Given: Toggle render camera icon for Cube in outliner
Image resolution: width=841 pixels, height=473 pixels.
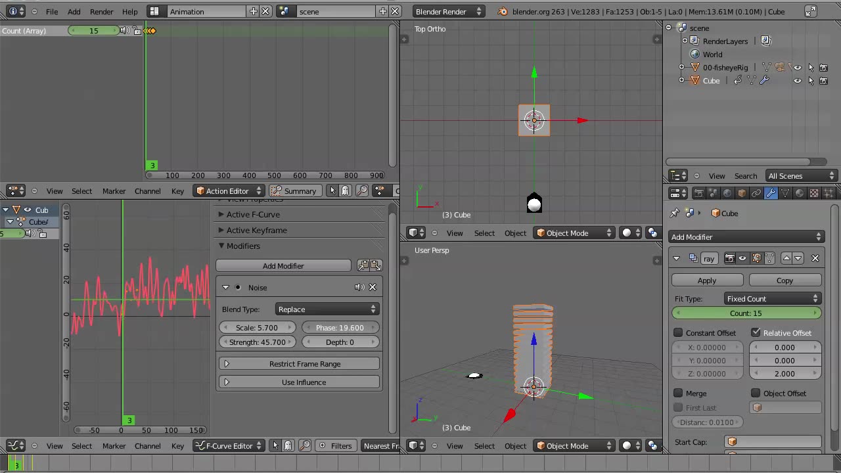Looking at the screenshot, I should [x=823, y=80].
